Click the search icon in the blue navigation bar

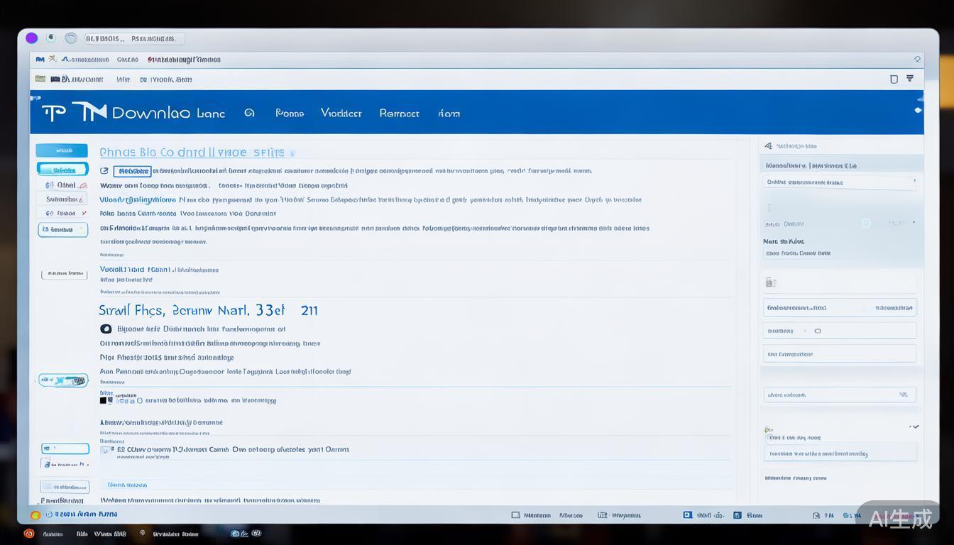(x=249, y=113)
